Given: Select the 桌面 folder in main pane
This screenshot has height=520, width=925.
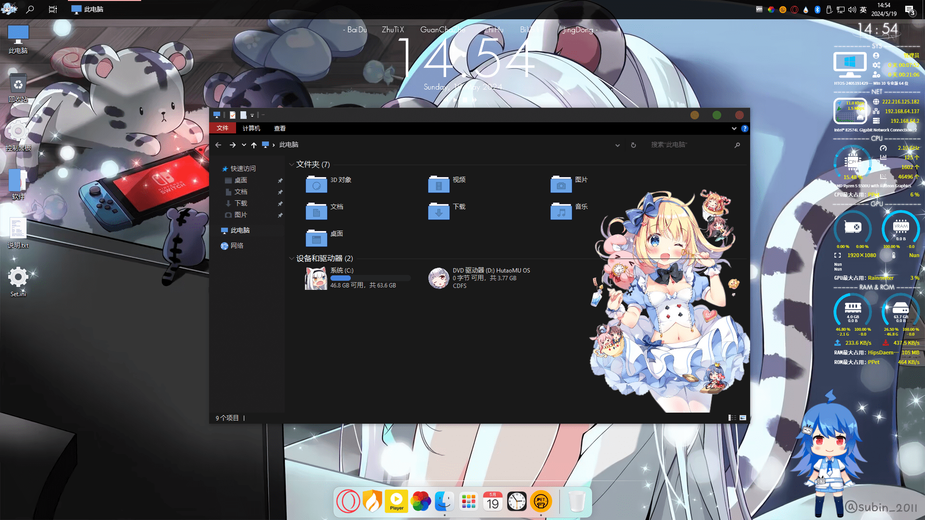Looking at the screenshot, I should pos(325,237).
